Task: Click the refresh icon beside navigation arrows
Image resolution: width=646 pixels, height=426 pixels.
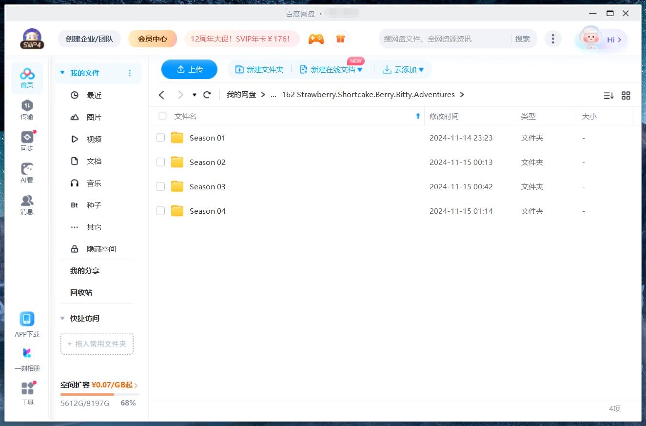Action: 207,95
